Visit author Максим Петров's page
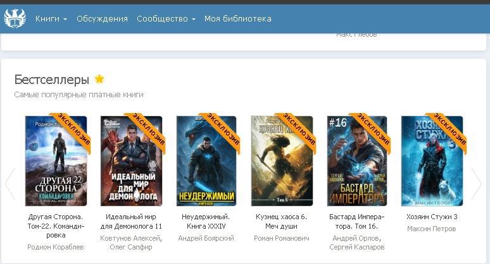The height and width of the screenshot is (264, 490). click(432, 229)
